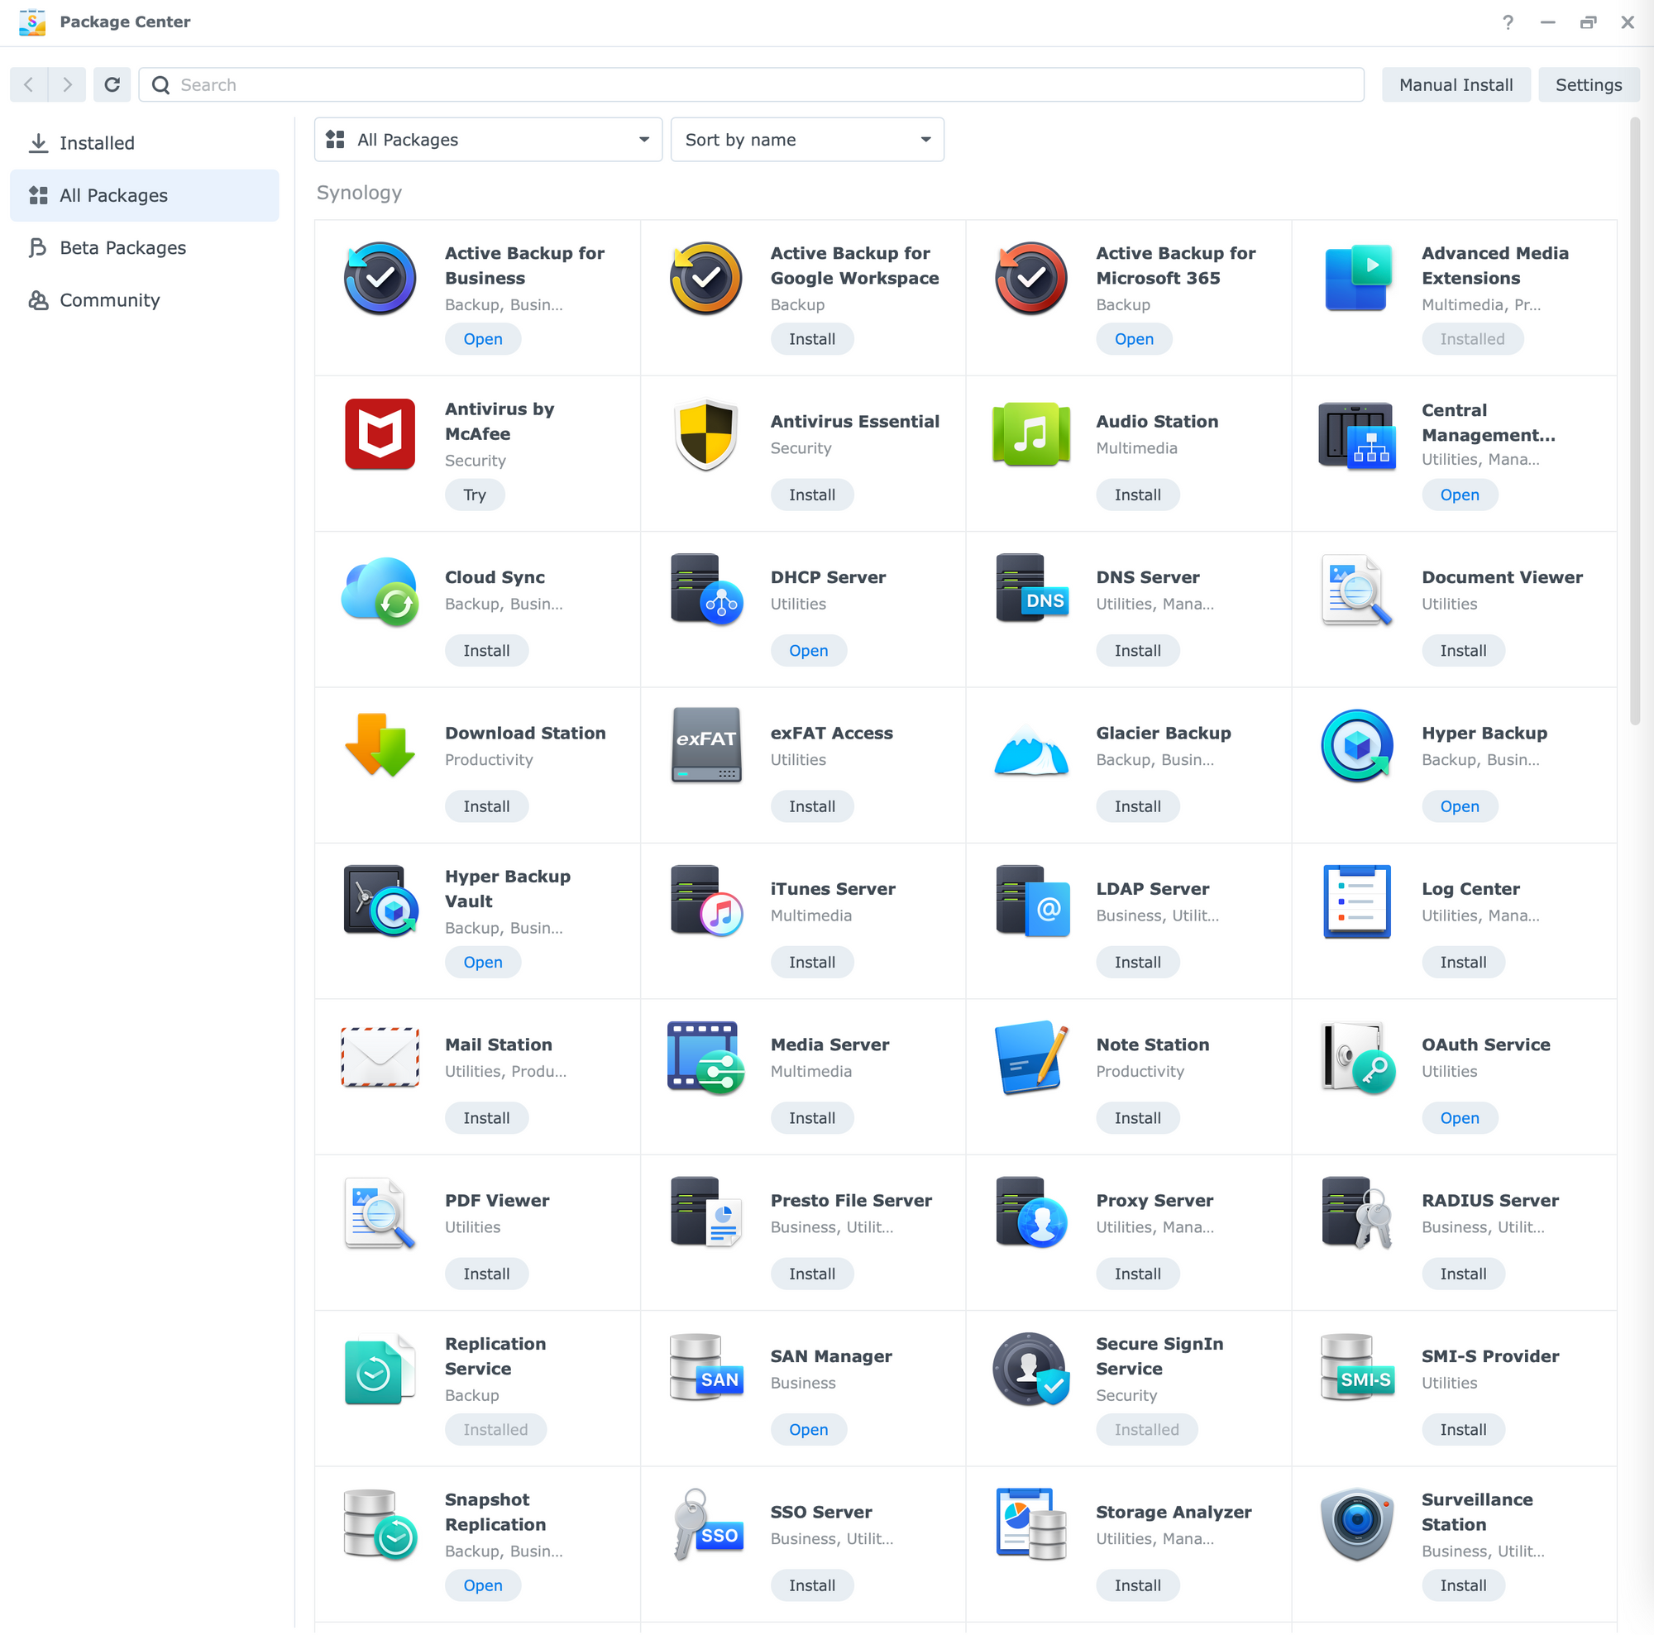Select the Hyper Backup icon
Viewport: 1654px width, 1635px height.
(x=1358, y=746)
